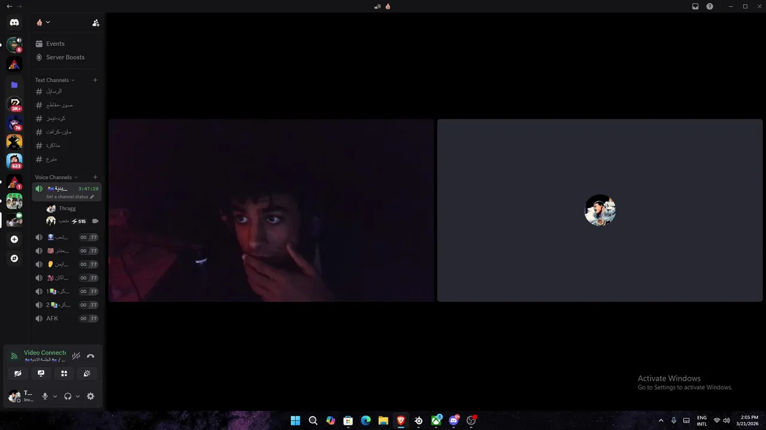Click the pencil beside Set a channel status

pos(92,196)
